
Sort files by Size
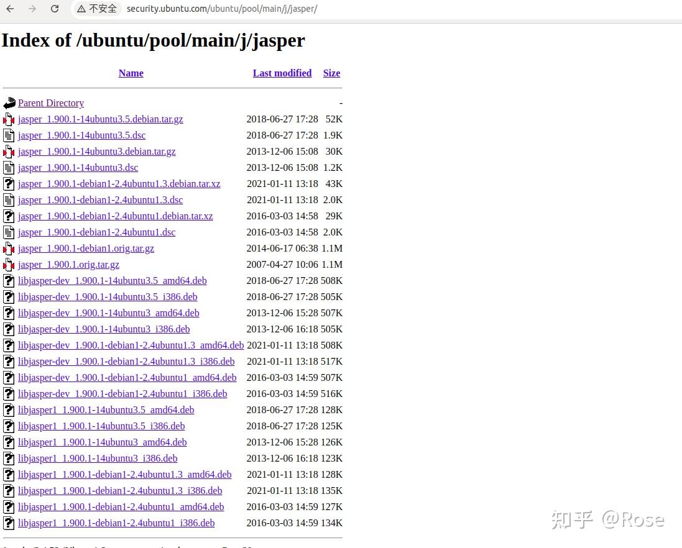[331, 73]
